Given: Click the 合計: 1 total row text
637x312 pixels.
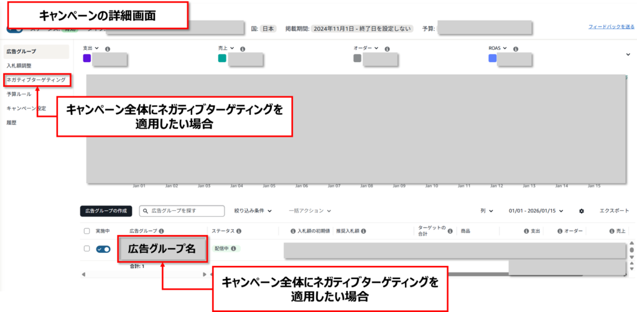Looking at the screenshot, I should [137, 266].
